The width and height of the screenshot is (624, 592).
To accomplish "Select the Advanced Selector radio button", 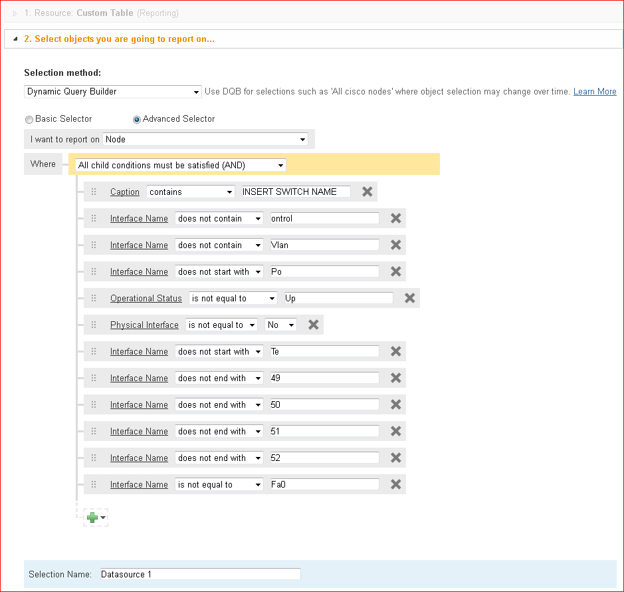I will (x=136, y=120).
